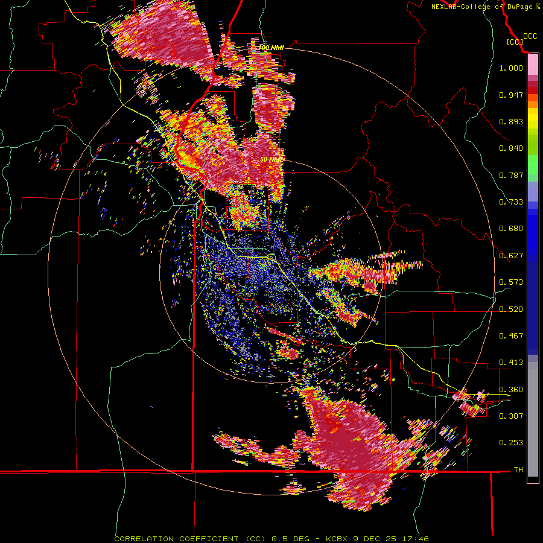
Task: Select the 0.627 scale value
Action: click(511, 256)
